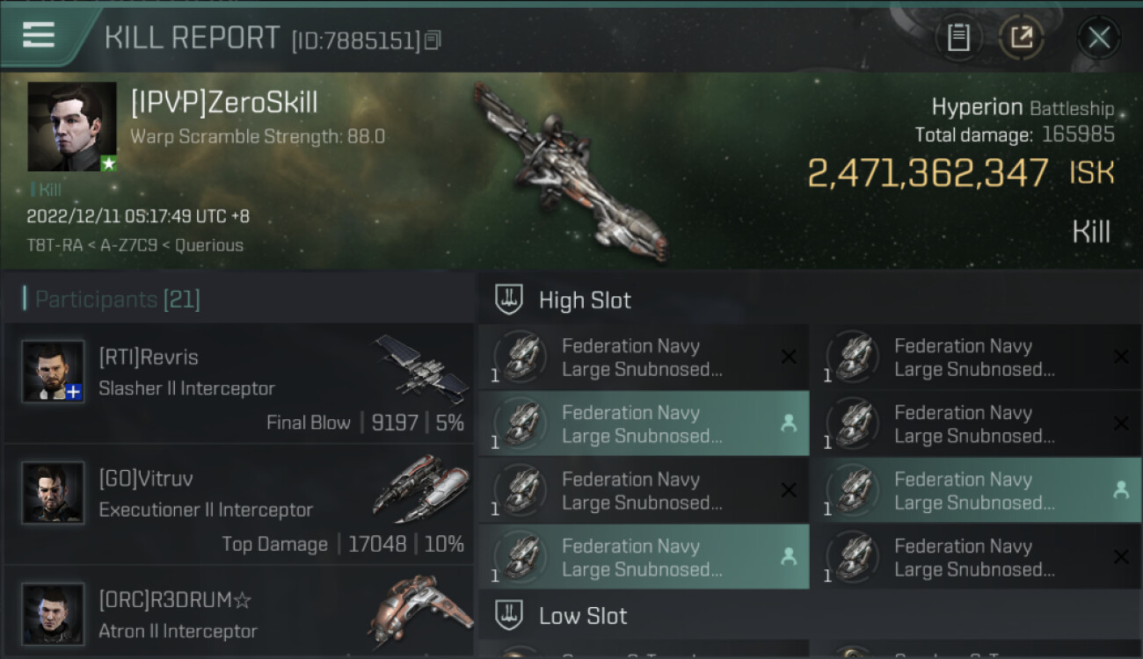The image size is (1143, 659).
Task: Select highlighted third-row right Federation Navy module
Action: [976, 491]
